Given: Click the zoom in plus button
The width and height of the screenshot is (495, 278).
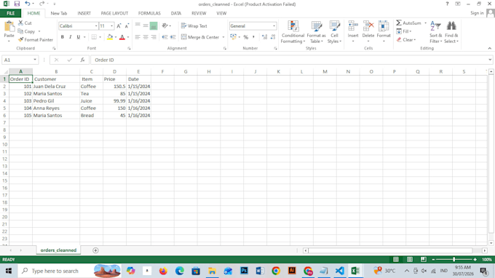Looking at the screenshot, I should 475,259.
